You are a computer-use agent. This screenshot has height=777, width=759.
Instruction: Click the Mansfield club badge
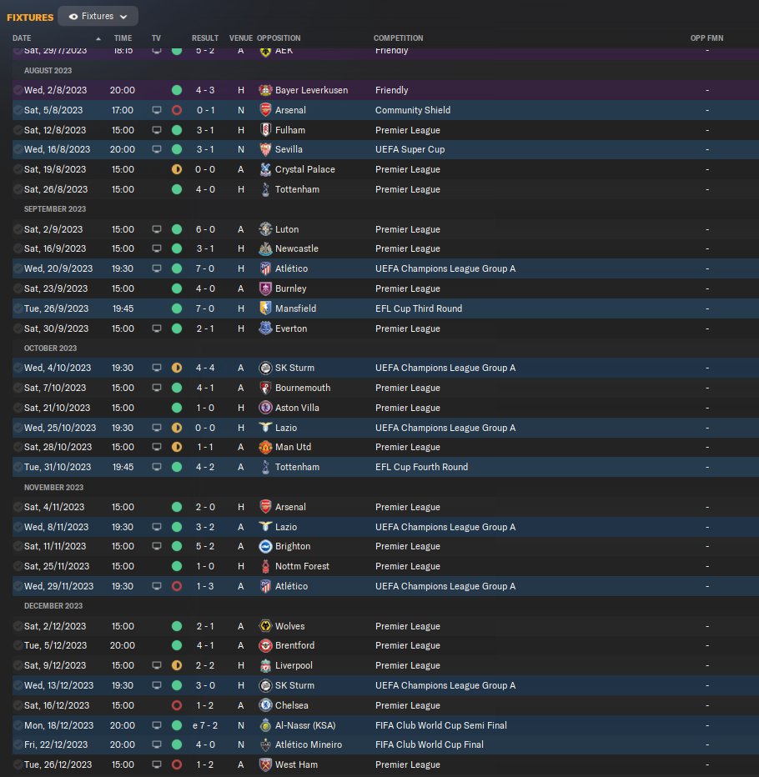coord(266,308)
